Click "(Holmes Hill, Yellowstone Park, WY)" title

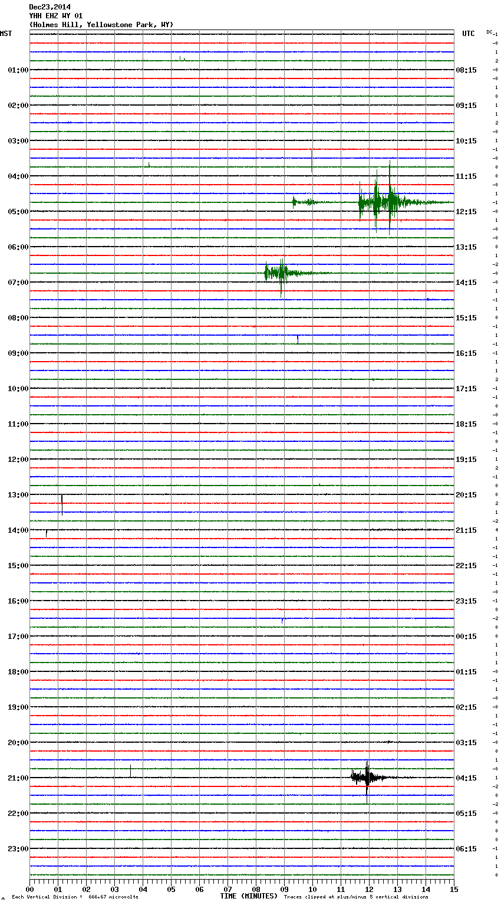point(101,25)
